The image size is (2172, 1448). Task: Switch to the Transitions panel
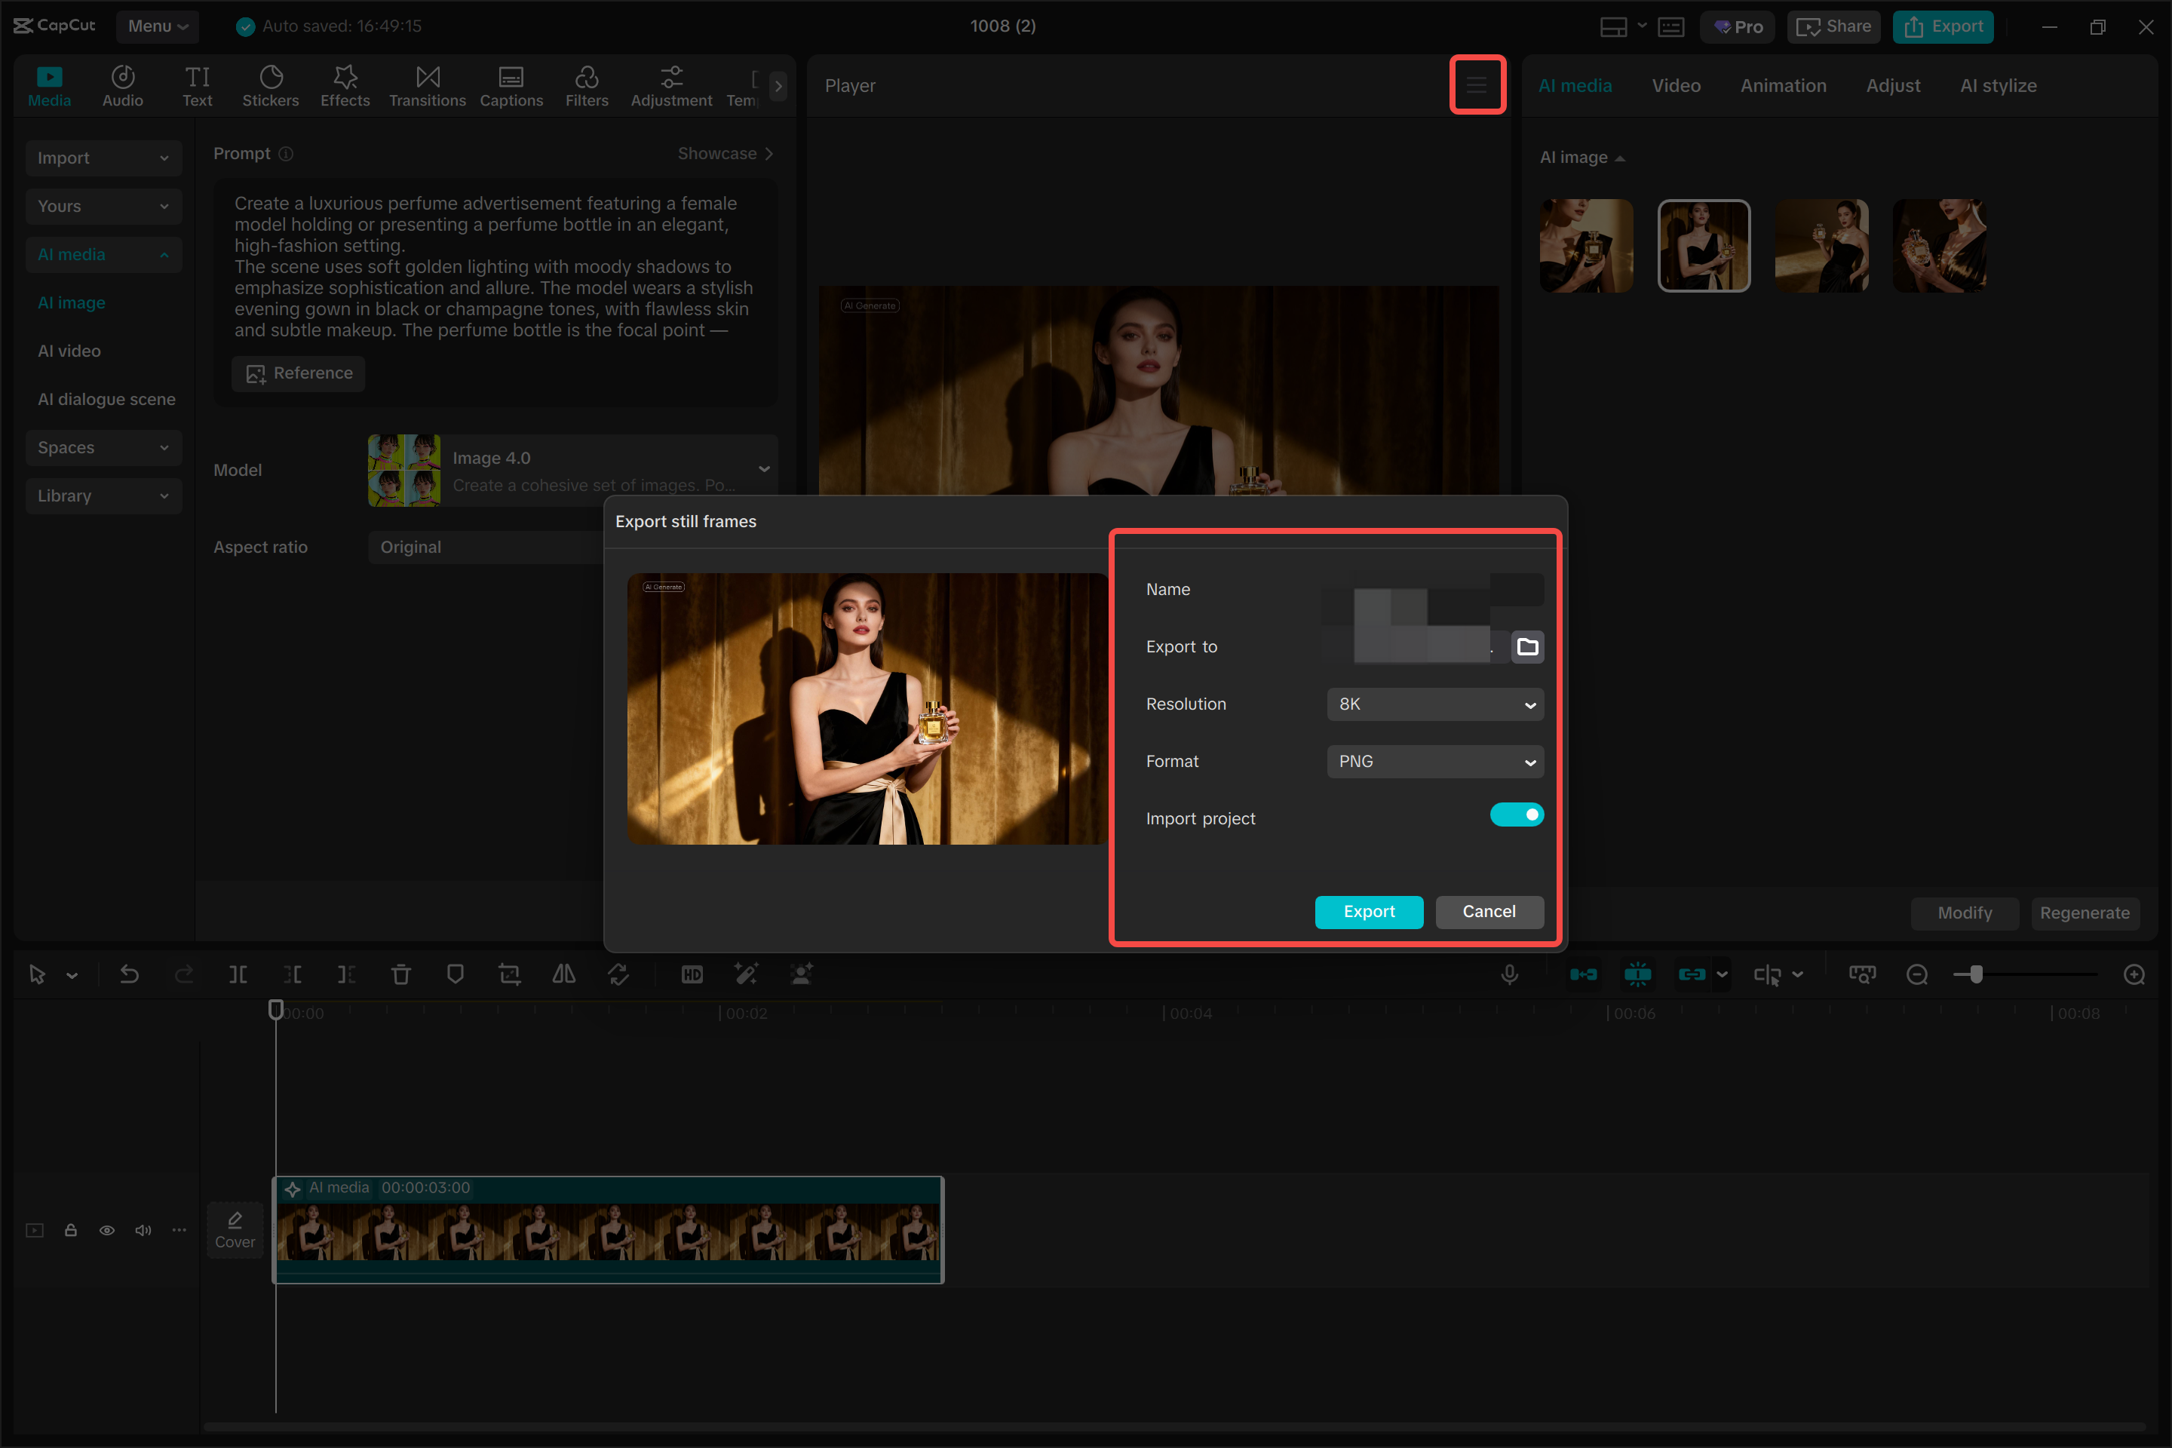tap(427, 85)
